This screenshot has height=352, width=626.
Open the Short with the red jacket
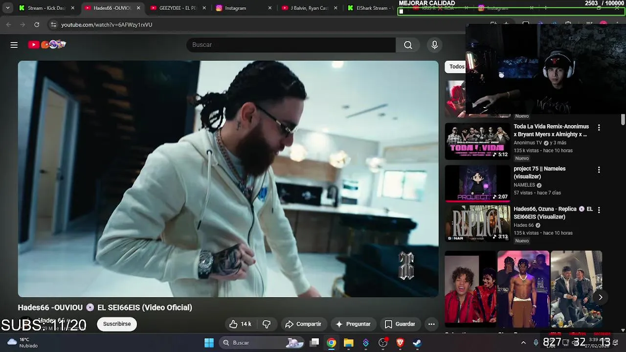point(470,289)
